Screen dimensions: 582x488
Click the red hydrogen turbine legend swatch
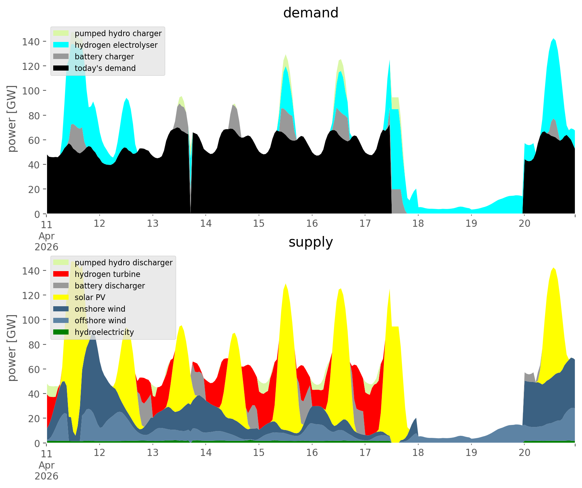(61, 274)
